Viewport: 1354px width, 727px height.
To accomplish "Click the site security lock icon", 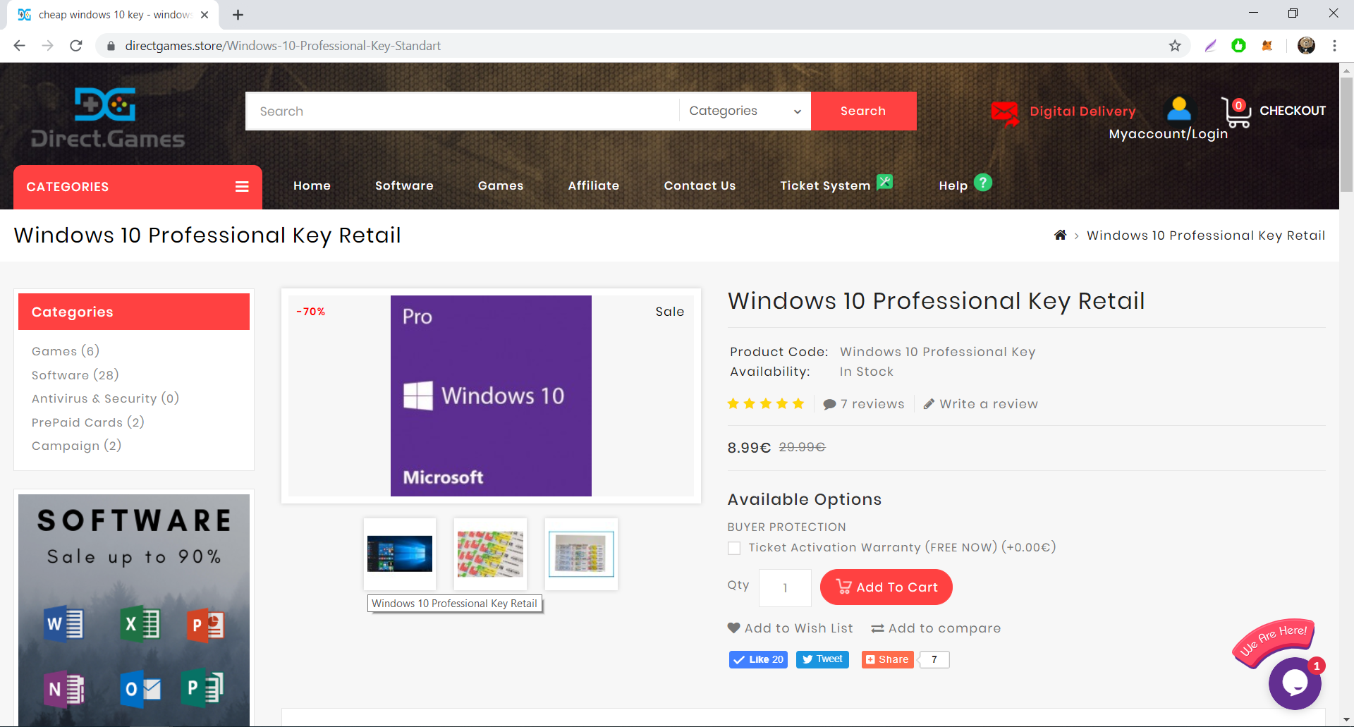I will [111, 46].
